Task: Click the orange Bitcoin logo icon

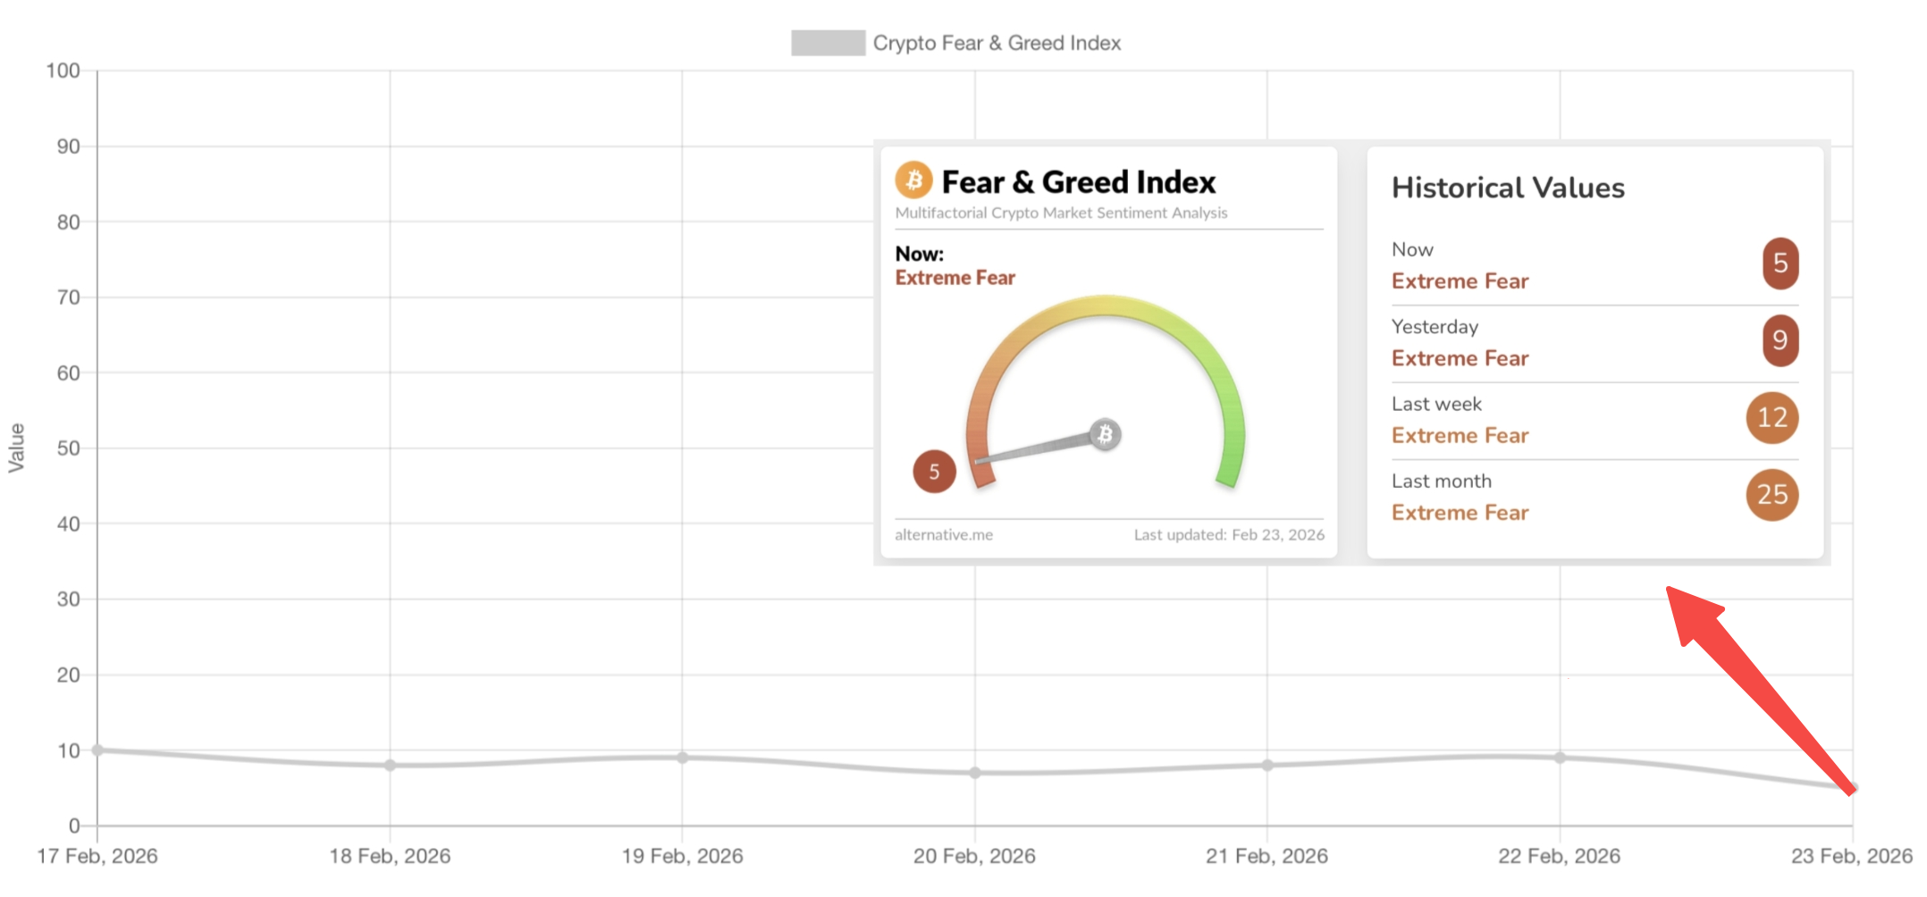Action: click(913, 180)
